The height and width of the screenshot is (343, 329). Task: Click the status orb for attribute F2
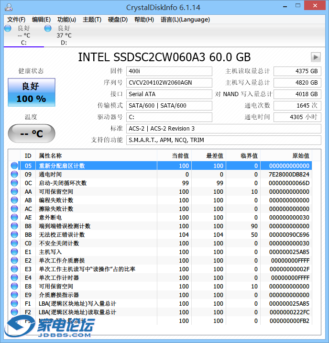[14, 312]
